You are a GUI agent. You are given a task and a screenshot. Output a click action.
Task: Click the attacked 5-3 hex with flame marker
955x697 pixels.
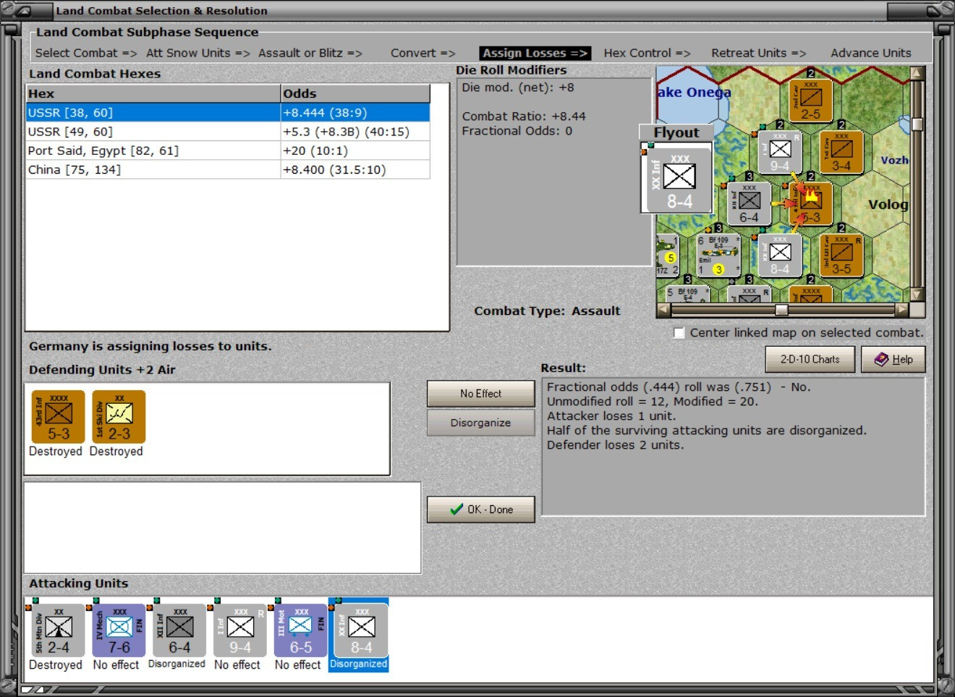pyautogui.click(x=810, y=203)
